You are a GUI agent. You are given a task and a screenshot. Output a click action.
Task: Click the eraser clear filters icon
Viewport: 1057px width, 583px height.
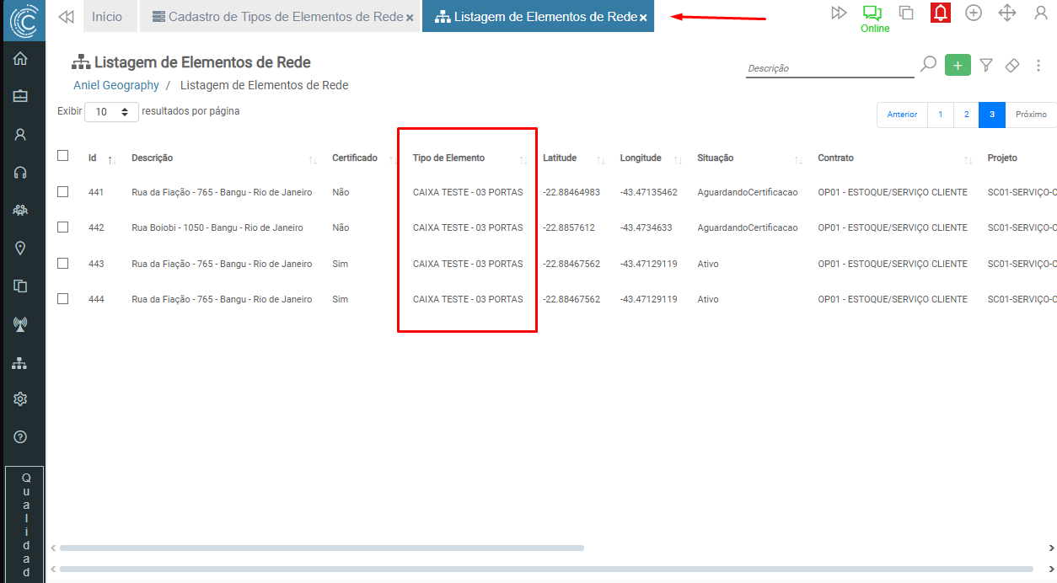point(1012,65)
